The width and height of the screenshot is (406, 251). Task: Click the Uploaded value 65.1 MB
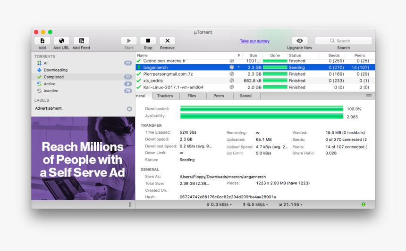coord(264,139)
